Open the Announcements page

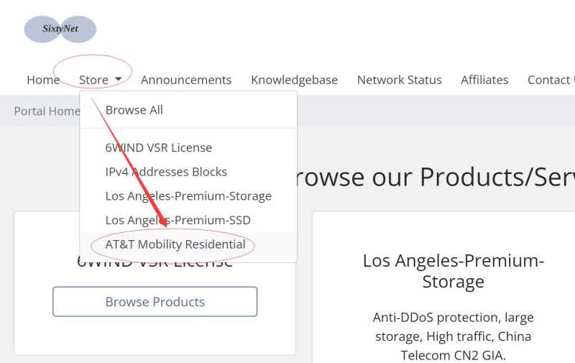[186, 80]
